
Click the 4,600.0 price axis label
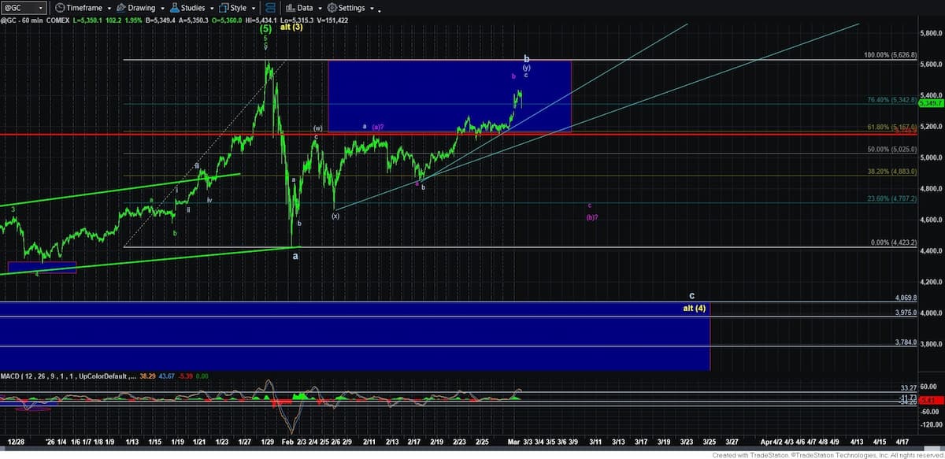[x=931, y=220]
